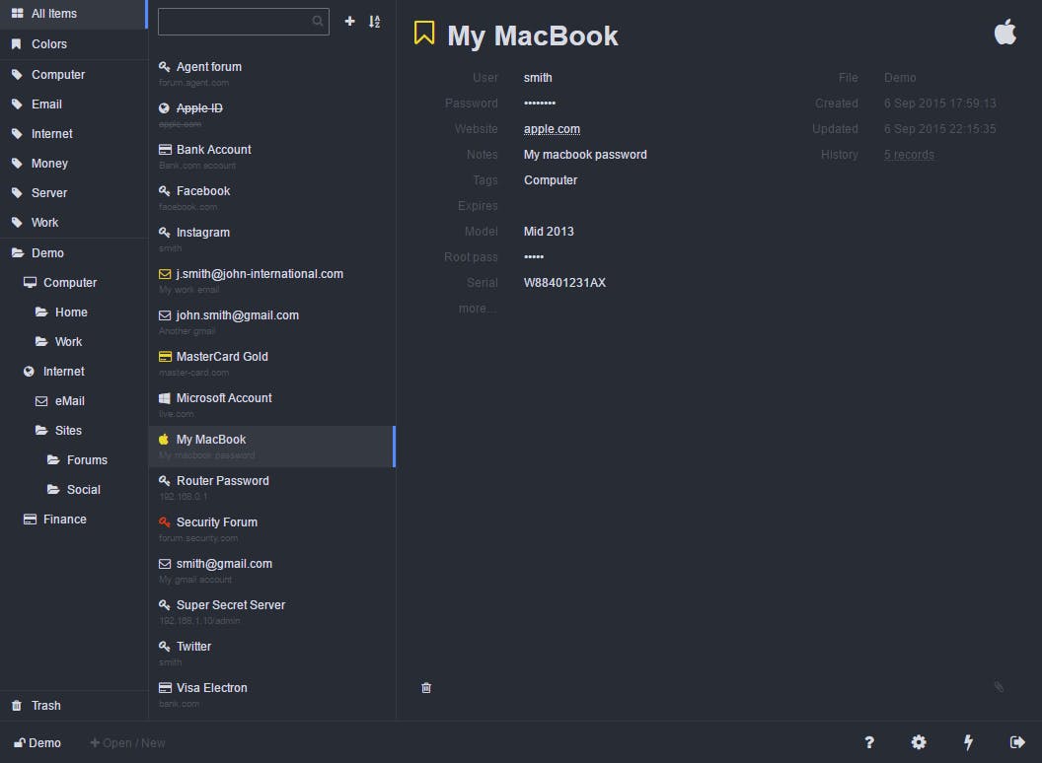Select Apple ID globe icon
The width and height of the screenshot is (1042, 763).
pos(164,108)
